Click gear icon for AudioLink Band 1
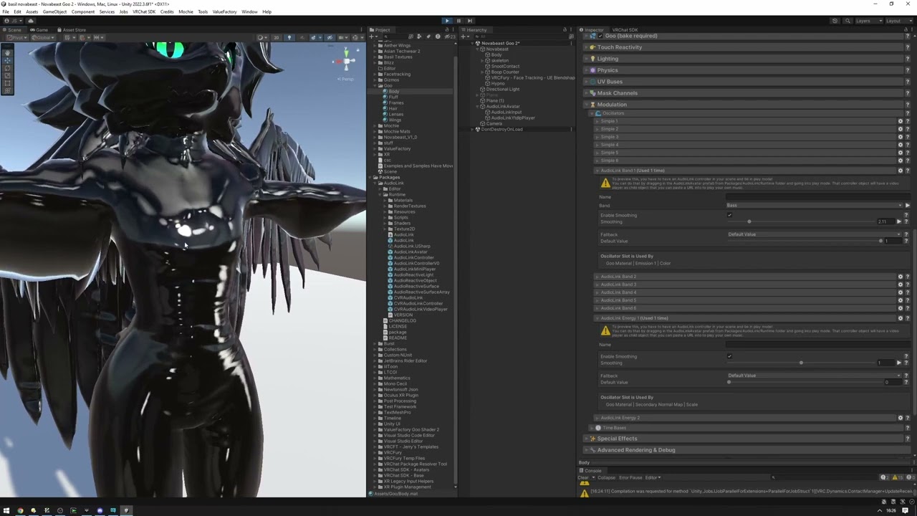The image size is (917, 516). pyautogui.click(x=901, y=171)
